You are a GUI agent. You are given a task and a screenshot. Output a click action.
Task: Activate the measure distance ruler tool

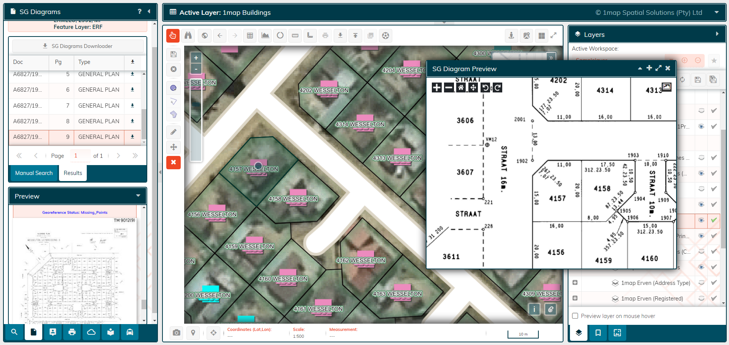point(295,35)
